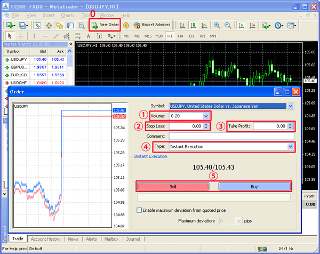The height and width of the screenshot is (254, 320).
Task: Adjust the Take Profit stepper arrows
Action: coord(290,126)
